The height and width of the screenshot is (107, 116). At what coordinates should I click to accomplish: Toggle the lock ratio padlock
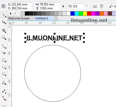tap(63, 6)
